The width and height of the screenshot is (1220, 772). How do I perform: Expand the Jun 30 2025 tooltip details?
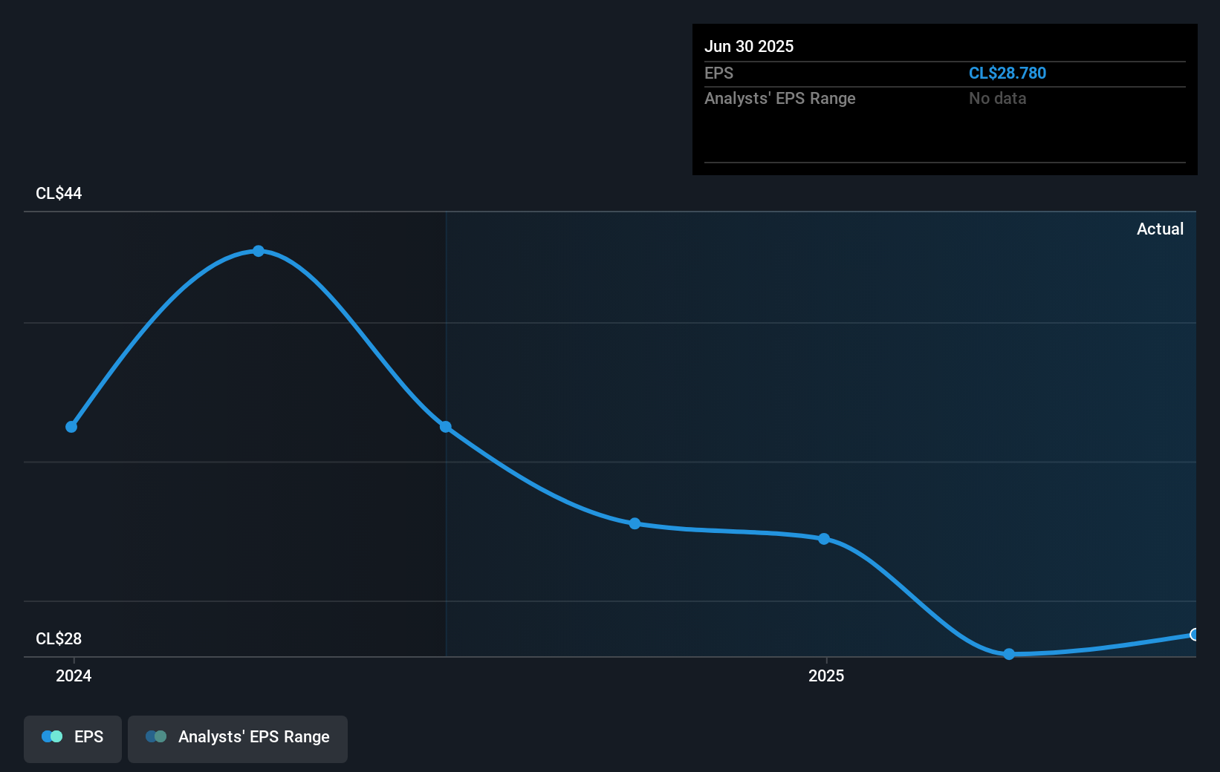[x=750, y=46]
